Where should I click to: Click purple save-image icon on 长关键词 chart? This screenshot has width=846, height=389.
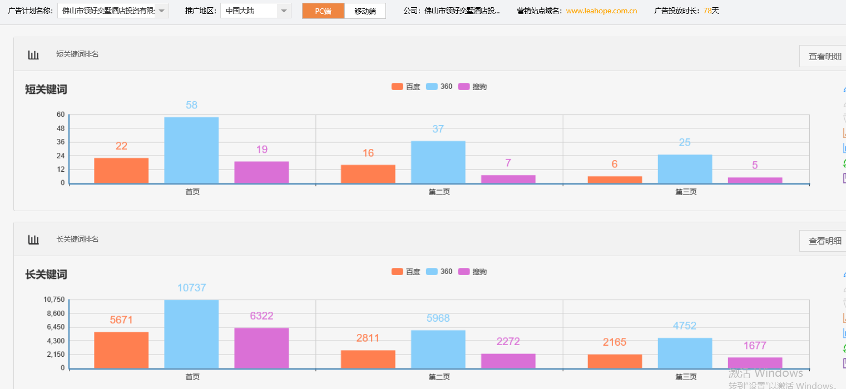[844, 363]
